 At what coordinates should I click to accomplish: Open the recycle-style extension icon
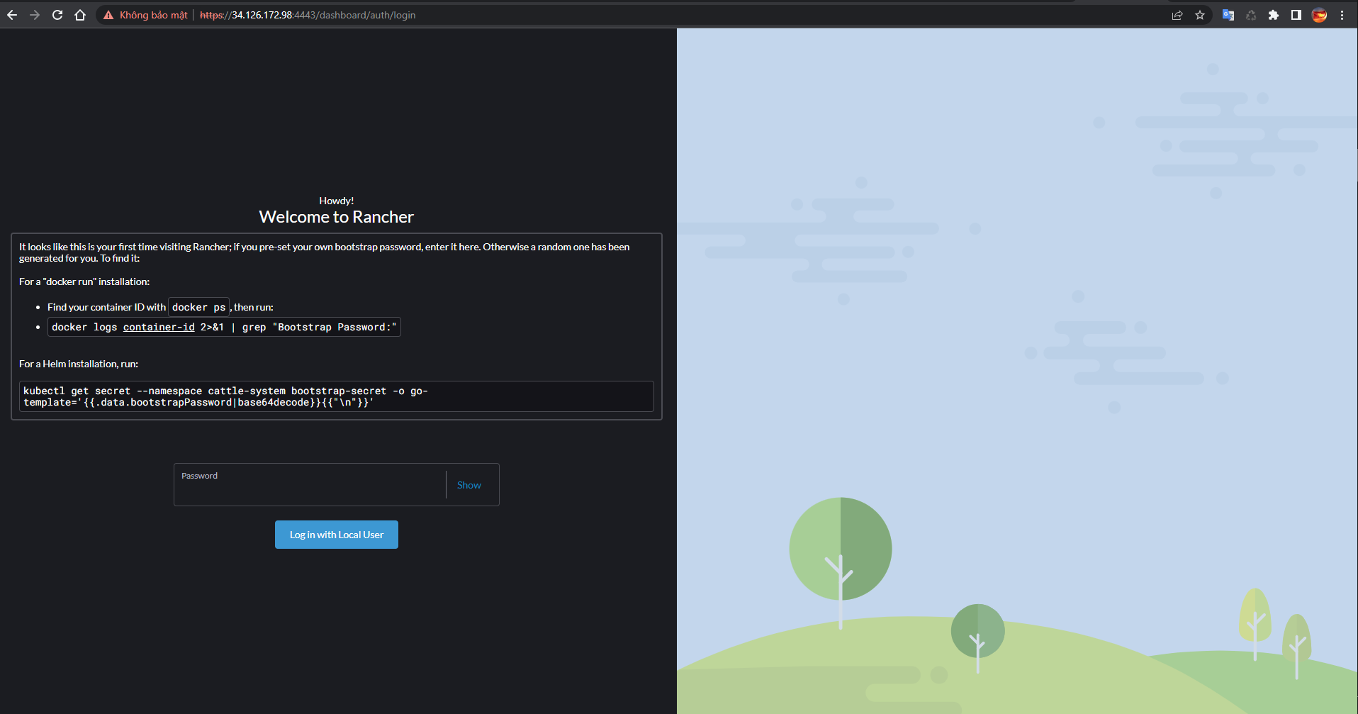(1251, 15)
